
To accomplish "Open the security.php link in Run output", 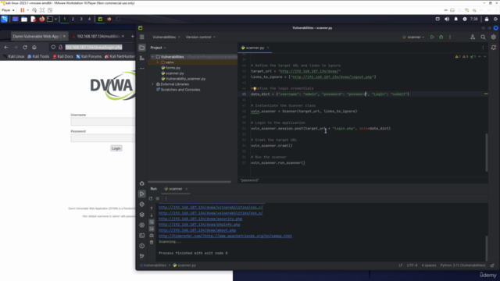I will click(x=200, y=219).
